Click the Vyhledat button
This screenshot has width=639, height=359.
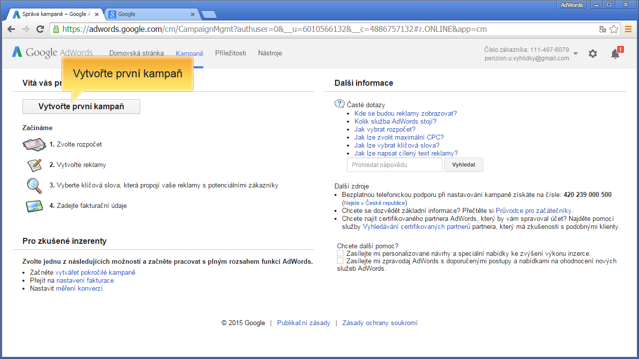pos(464,165)
